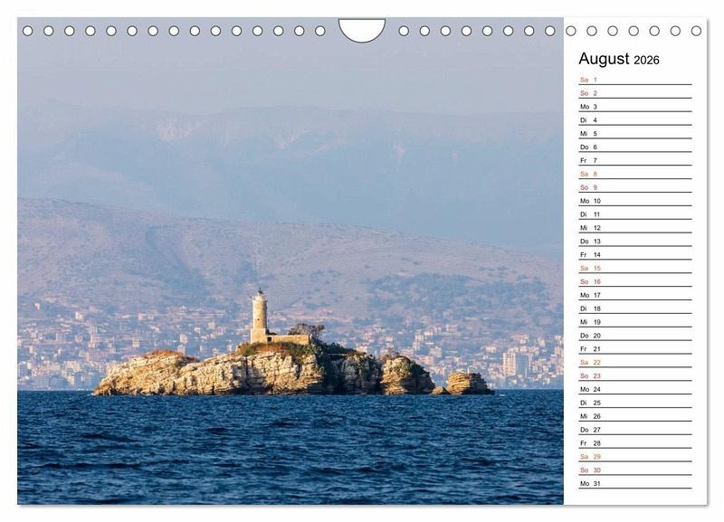Screen dimensions: 724x522
Task: Select the Di 25 date row
Action: tap(633, 403)
